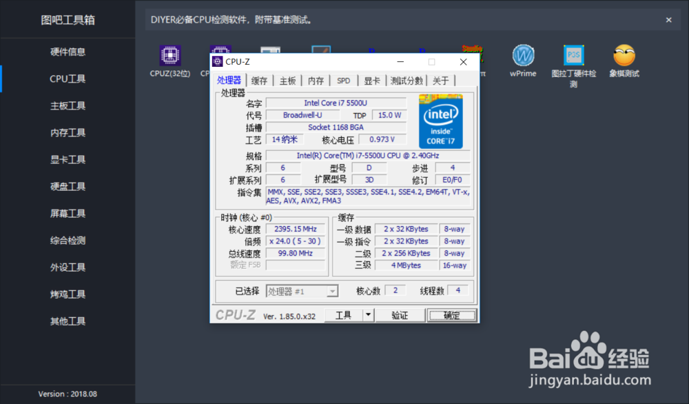Close the CPU-Z window
Viewport: 689px width, 404px height.
(x=463, y=62)
